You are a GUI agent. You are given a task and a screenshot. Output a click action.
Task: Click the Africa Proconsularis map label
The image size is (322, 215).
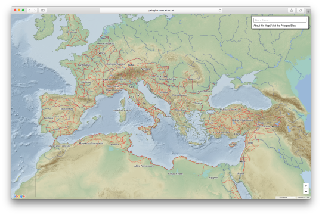pyautogui.click(x=144, y=166)
